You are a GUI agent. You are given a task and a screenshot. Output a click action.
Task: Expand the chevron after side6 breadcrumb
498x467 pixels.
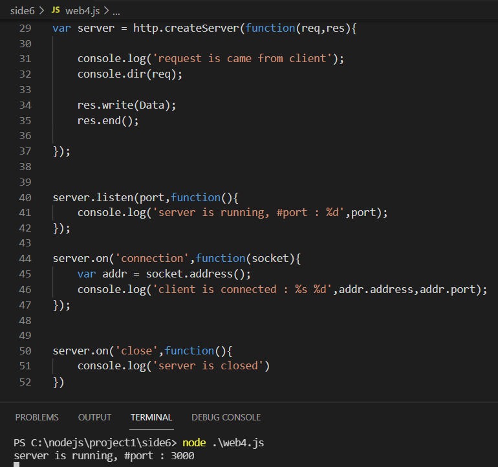pos(42,11)
